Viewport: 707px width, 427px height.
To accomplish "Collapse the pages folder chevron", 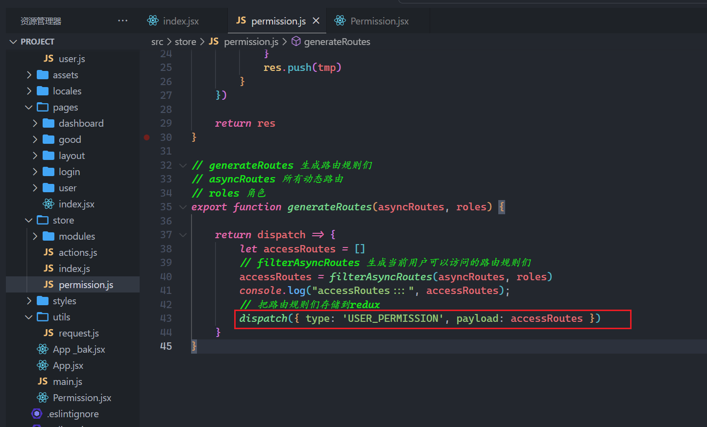I will coord(29,107).
